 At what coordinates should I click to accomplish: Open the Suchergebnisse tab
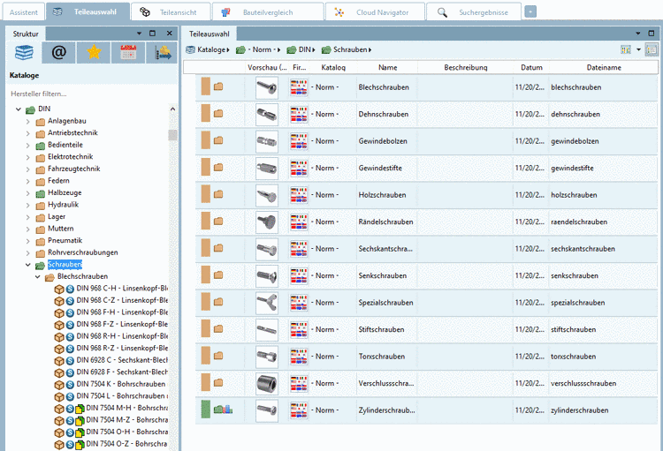pyautogui.click(x=474, y=12)
